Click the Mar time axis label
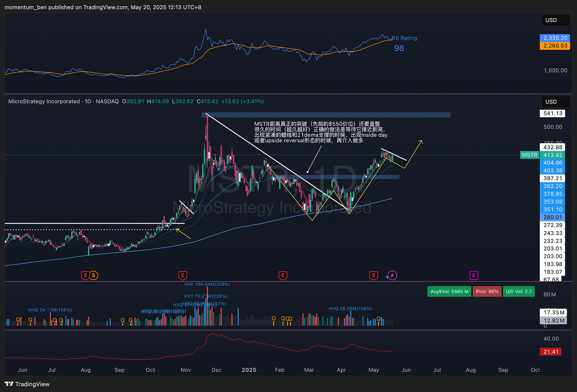 pyautogui.click(x=309, y=370)
